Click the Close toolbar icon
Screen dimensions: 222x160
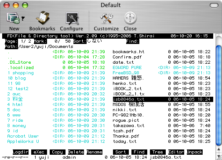130,18
